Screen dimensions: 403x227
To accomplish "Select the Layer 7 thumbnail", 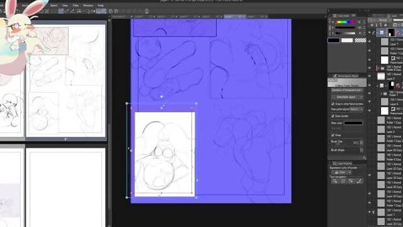I will click(385, 42).
